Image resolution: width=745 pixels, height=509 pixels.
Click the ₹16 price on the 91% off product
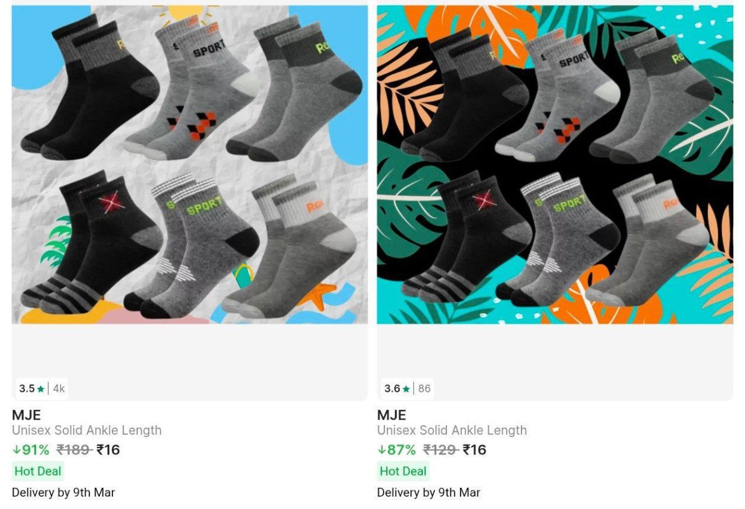tap(108, 449)
